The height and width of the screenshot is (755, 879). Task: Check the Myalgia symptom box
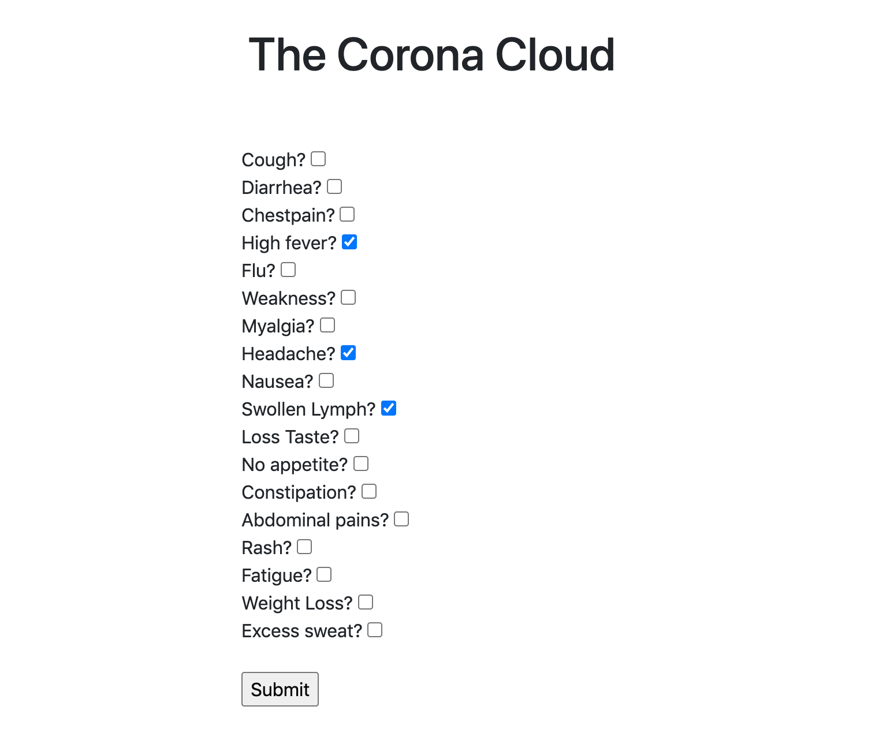tap(327, 325)
